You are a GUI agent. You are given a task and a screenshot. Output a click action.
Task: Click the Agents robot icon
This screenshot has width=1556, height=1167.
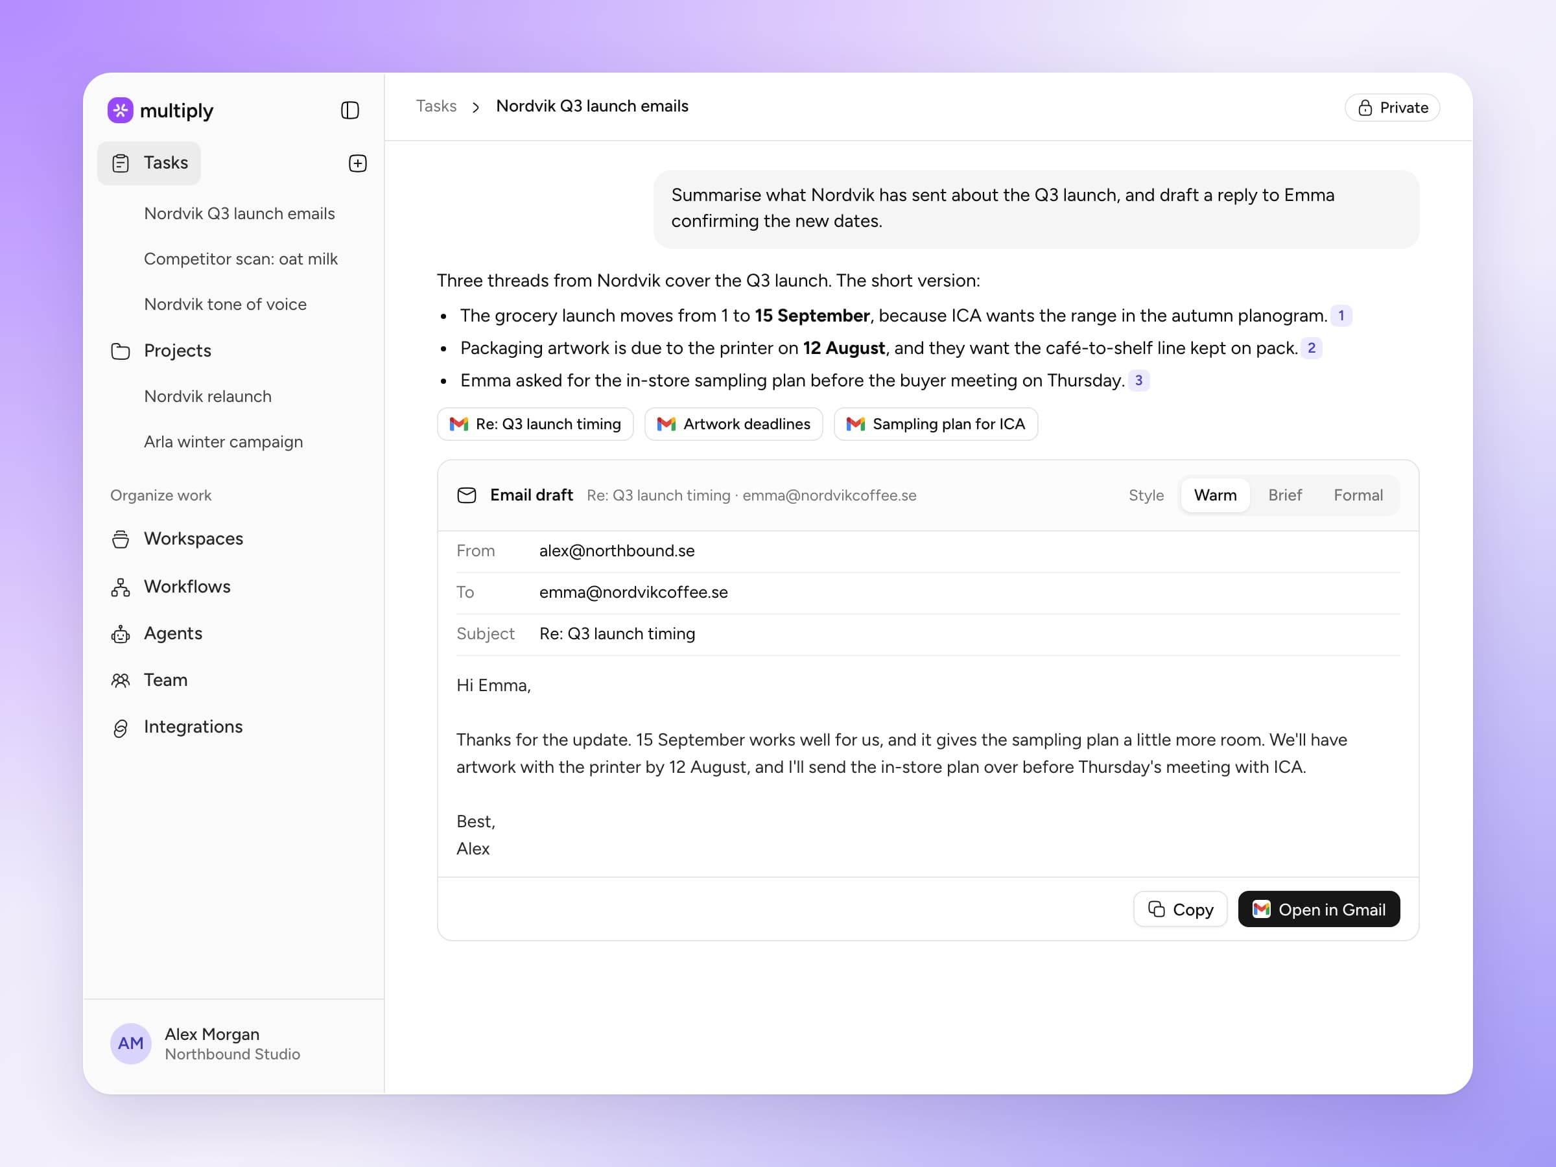121,634
